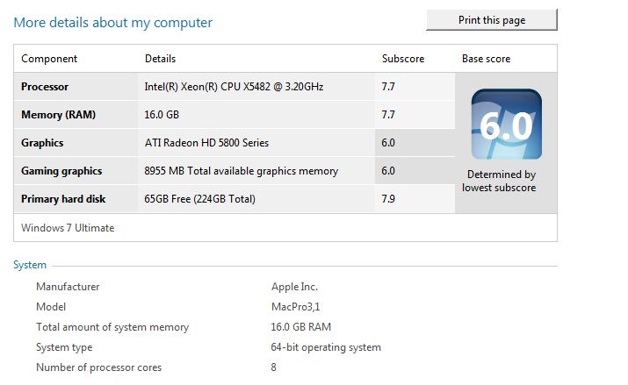The height and width of the screenshot is (385, 628).
Task: Click the Gaming graphics label
Action: tap(61, 171)
